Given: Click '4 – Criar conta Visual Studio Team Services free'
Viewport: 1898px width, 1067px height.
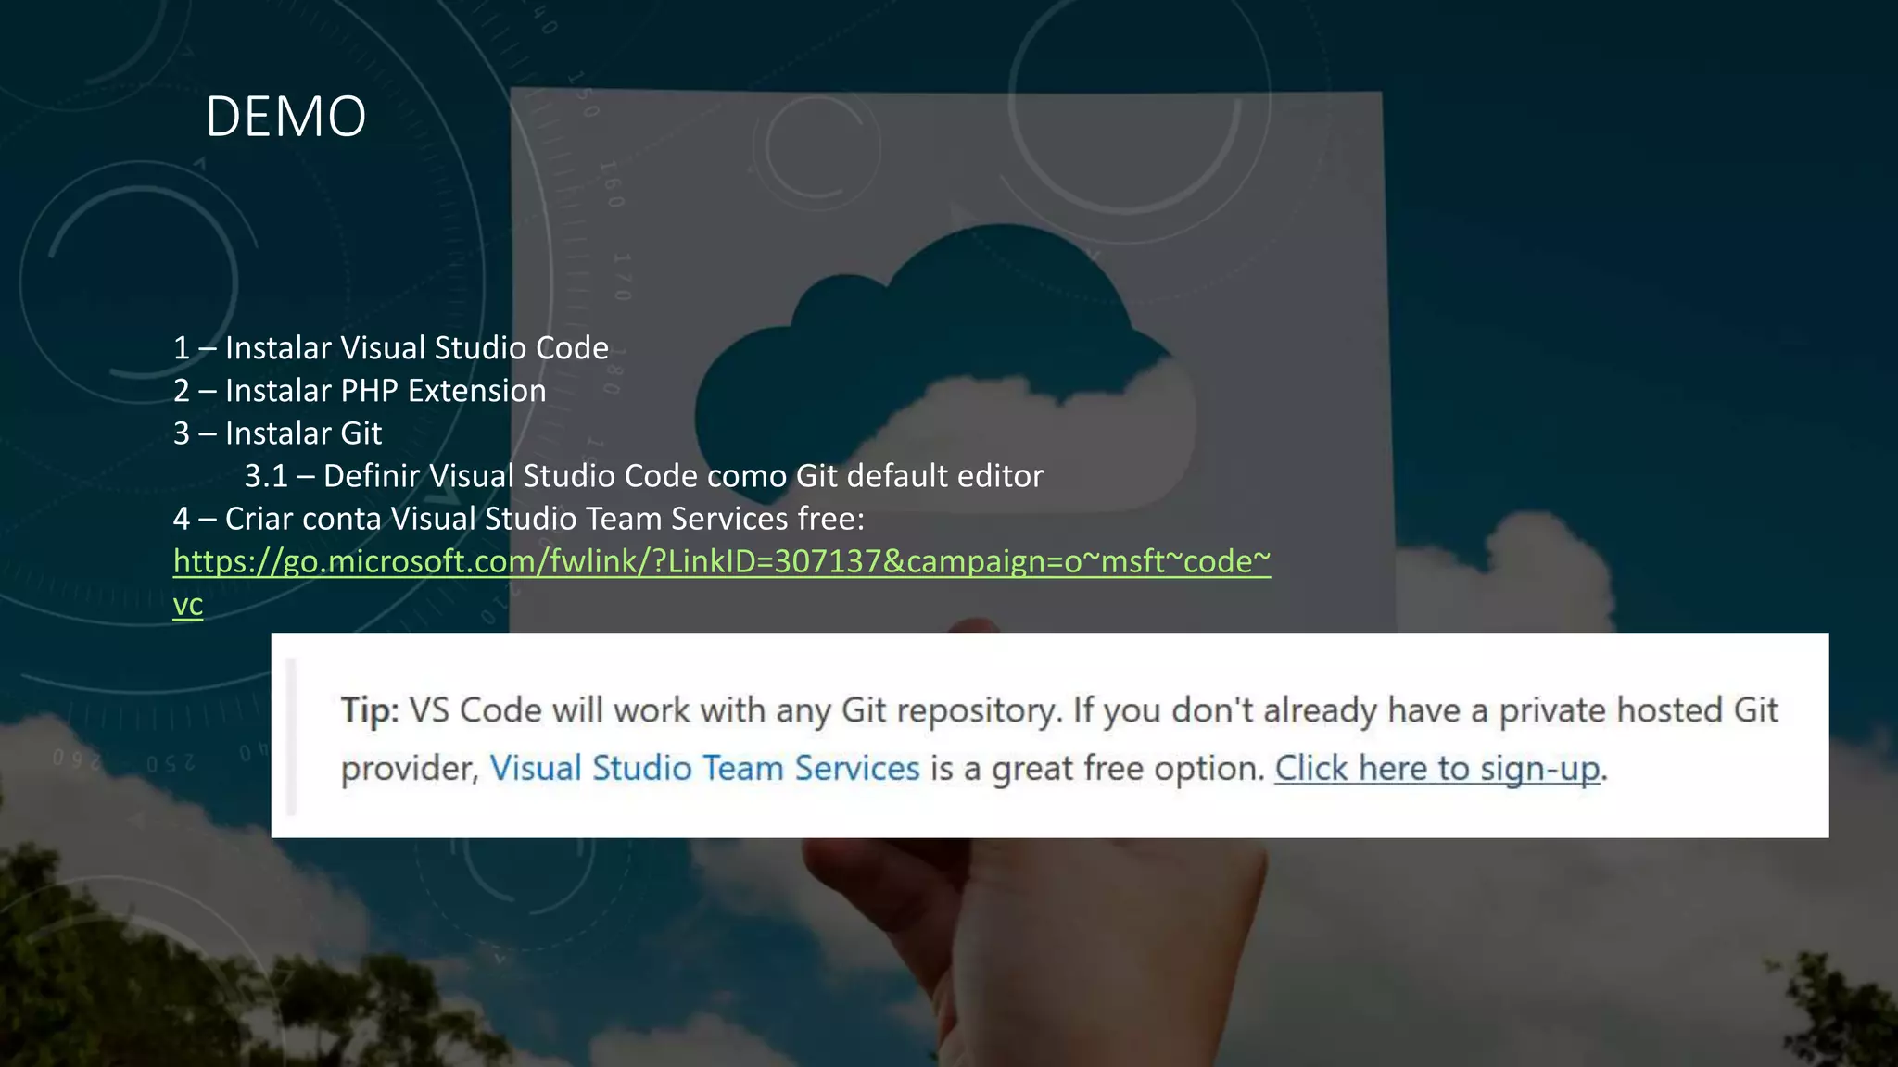Looking at the screenshot, I should (x=519, y=519).
